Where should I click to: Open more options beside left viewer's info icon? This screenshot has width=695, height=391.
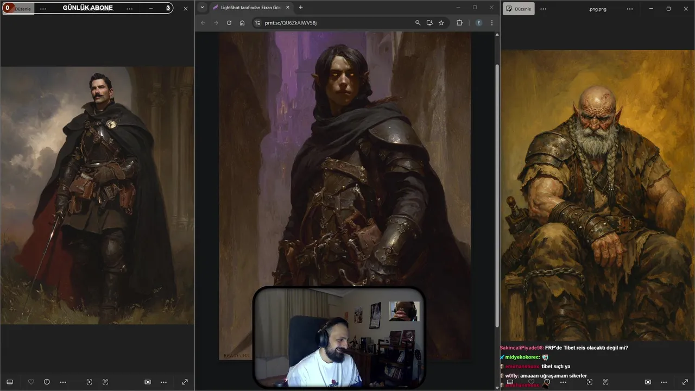point(63,382)
